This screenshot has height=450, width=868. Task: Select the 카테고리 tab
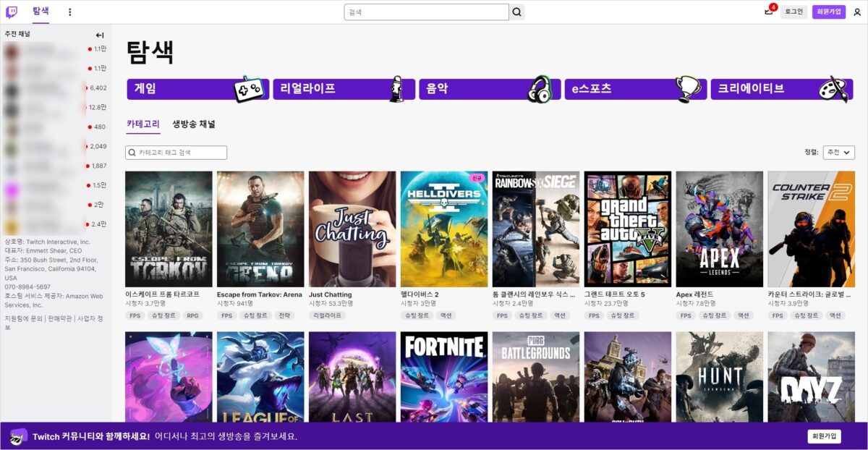(142, 124)
